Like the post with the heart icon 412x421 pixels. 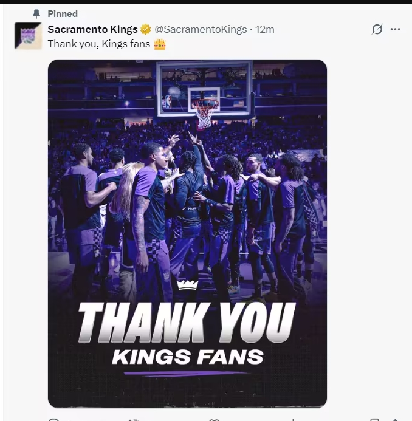click(x=214, y=419)
